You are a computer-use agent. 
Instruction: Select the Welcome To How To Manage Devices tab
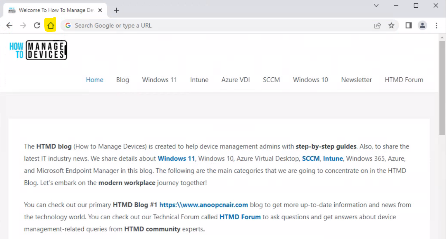55,10
